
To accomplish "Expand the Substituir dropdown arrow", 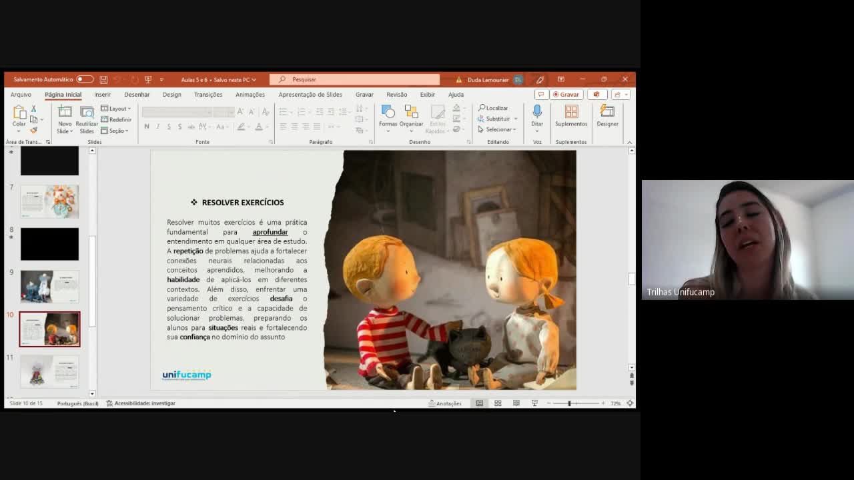I will click(515, 119).
